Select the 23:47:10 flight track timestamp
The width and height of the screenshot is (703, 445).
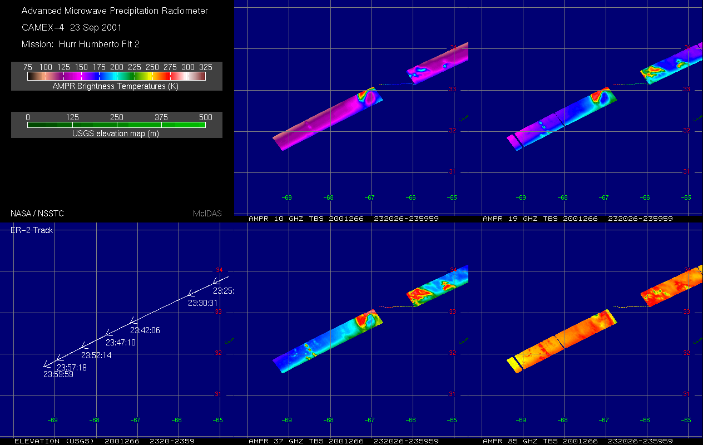[x=120, y=343]
